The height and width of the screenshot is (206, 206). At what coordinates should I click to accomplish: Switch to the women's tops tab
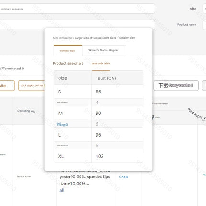(68, 51)
